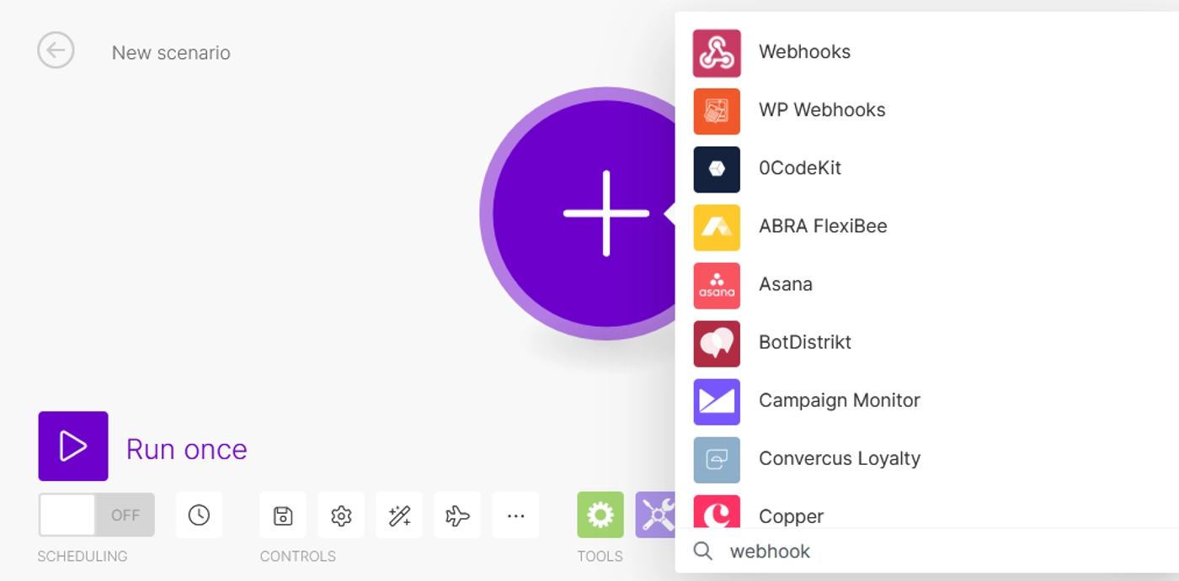Pick ABRA FlexiBee from the results

coord(822,226)
